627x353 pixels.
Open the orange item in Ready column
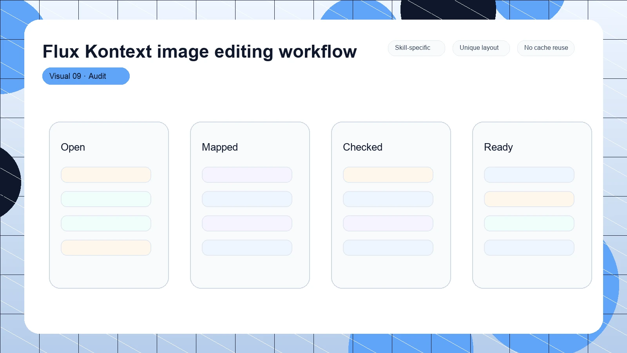pos(529,199)
